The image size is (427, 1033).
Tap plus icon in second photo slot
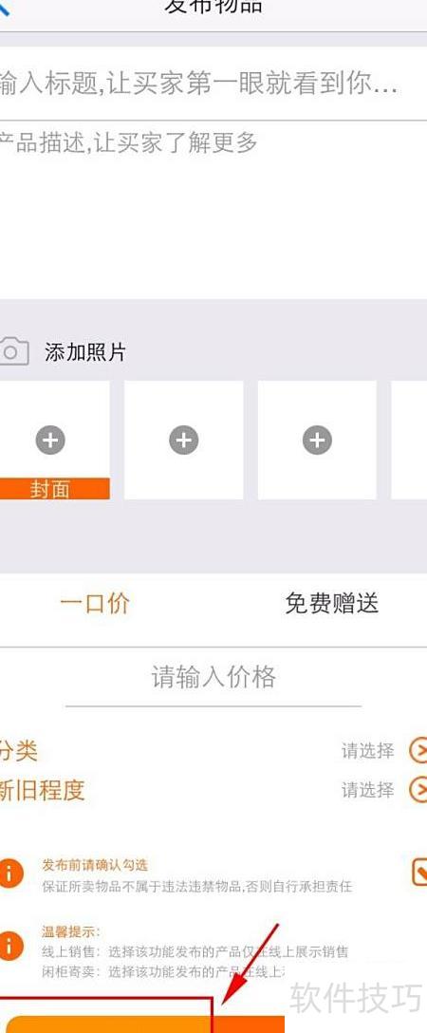pos(183,441)
